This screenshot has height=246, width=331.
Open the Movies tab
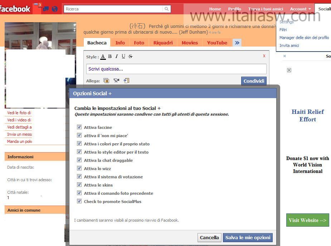click(x=190, y=43)
